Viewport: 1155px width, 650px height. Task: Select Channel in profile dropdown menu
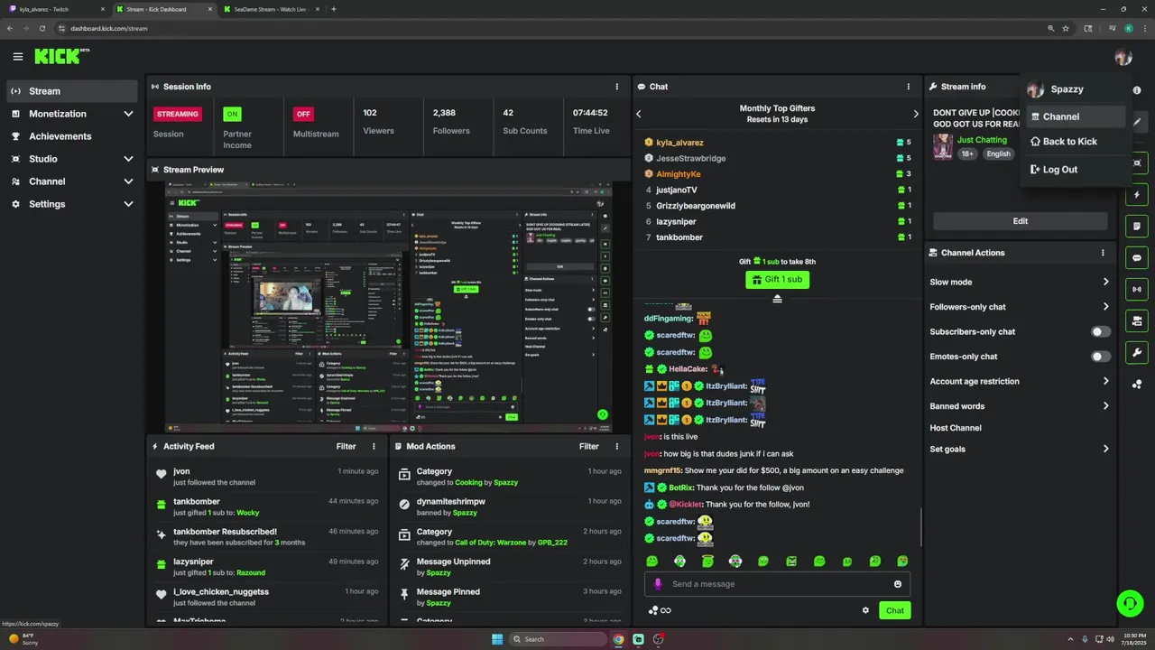pyautogui.click(x=1075, y=116)
